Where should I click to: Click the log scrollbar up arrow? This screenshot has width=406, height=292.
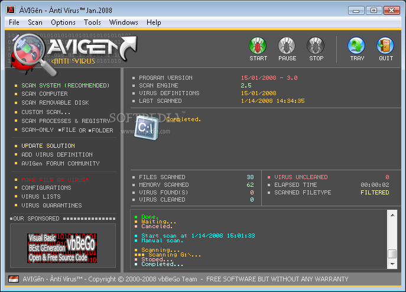point(392,215)
